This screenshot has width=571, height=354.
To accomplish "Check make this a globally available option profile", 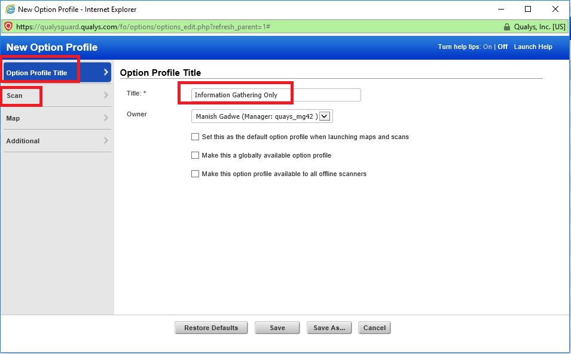I will click(x=195, y=154).
